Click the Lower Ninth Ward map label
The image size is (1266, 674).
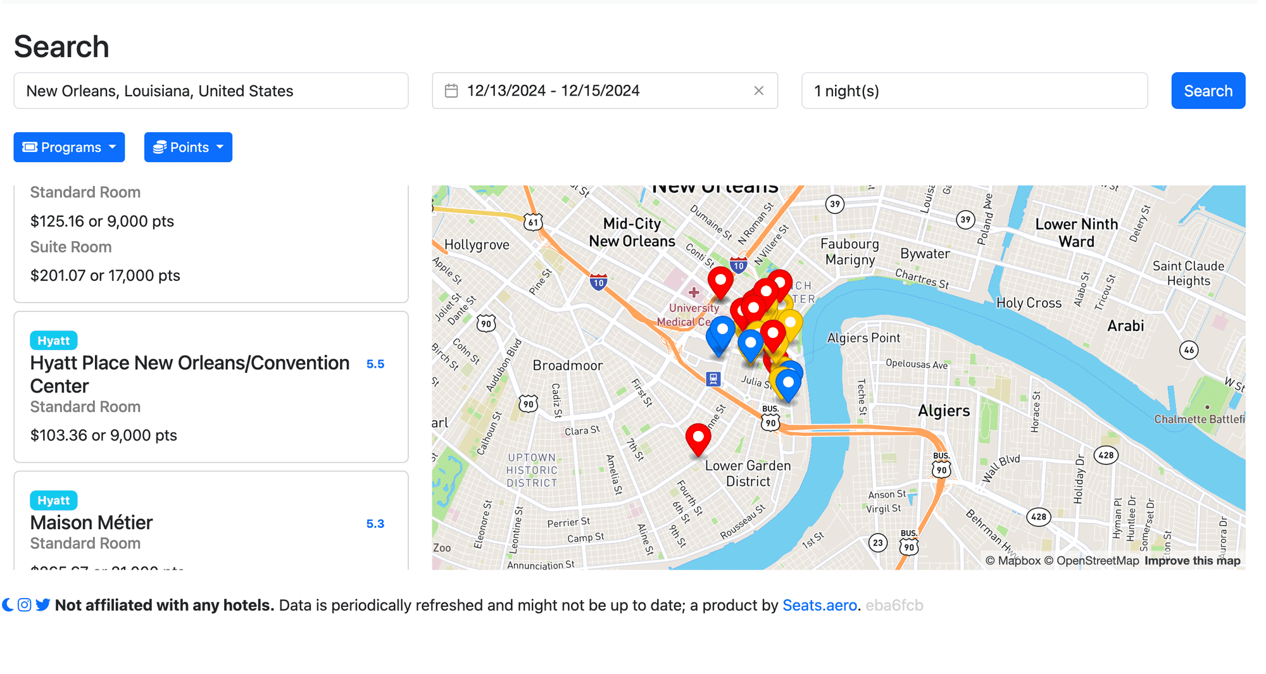coord(1076,233)
